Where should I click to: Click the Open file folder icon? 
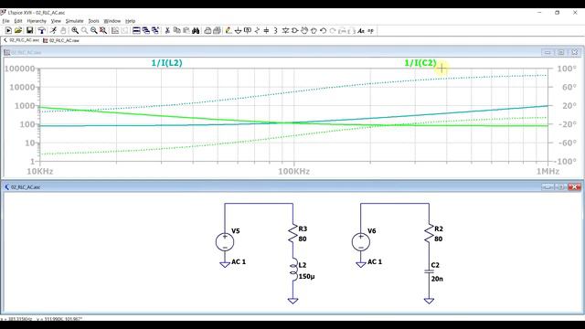(x=18, y=30)
